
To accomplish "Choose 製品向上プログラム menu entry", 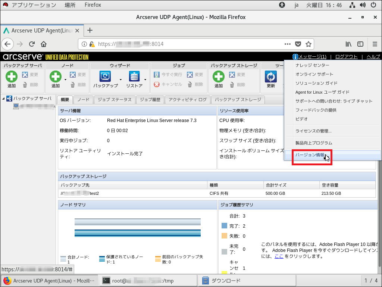I will pos(314,143).
